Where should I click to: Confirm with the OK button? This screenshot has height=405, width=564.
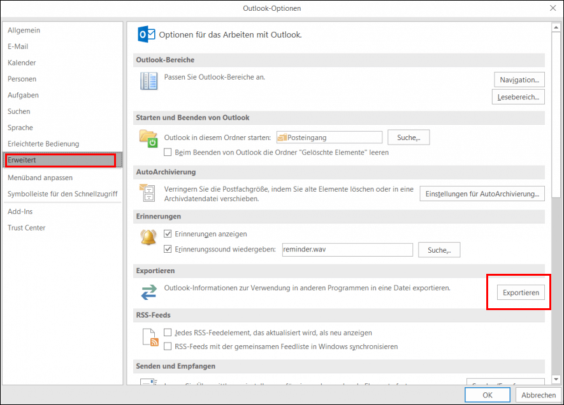point(488,395)
